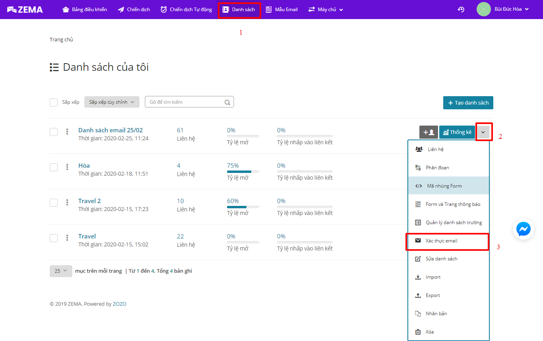Image resolution: width=543 pixels, height=341 pixels.
Task: Click the 60% open rate value
Action: point(233,201)
